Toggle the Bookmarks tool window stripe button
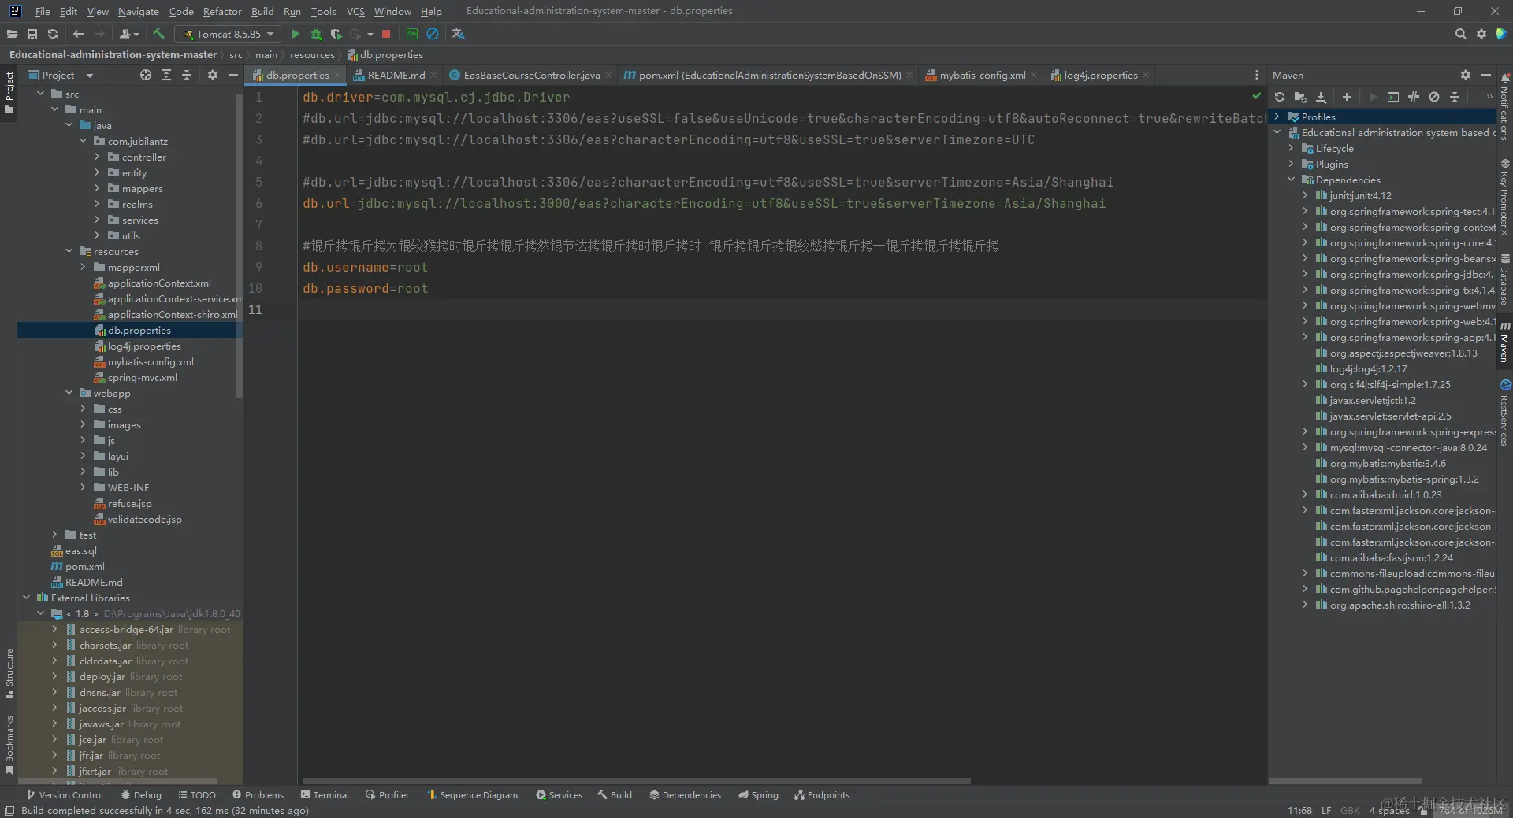 click(x=9, y=744)
